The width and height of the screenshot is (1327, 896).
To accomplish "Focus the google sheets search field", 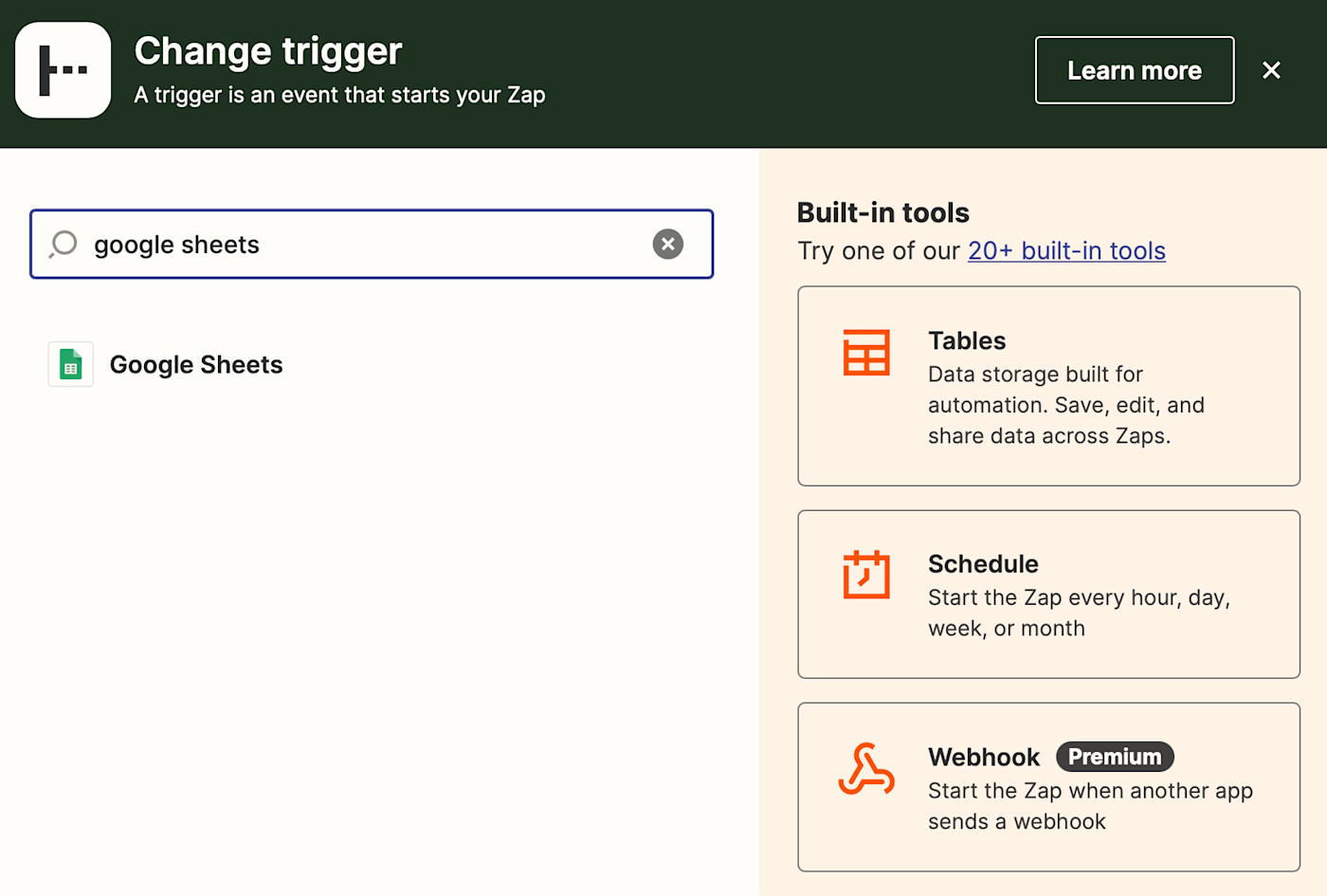I will (360, 245).
